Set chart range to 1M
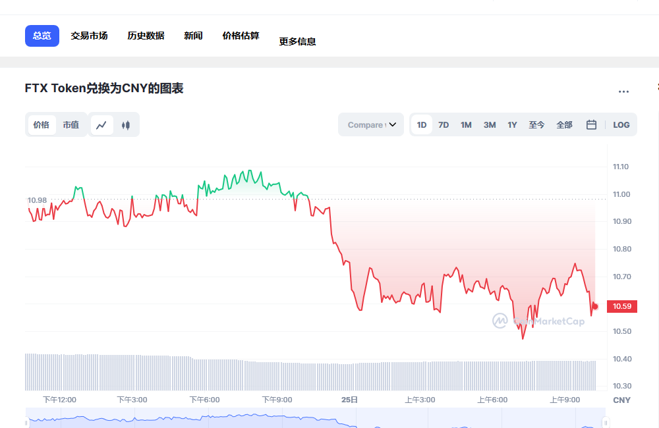The height and width of the screenshot is (428, 659). click(466, 125)
